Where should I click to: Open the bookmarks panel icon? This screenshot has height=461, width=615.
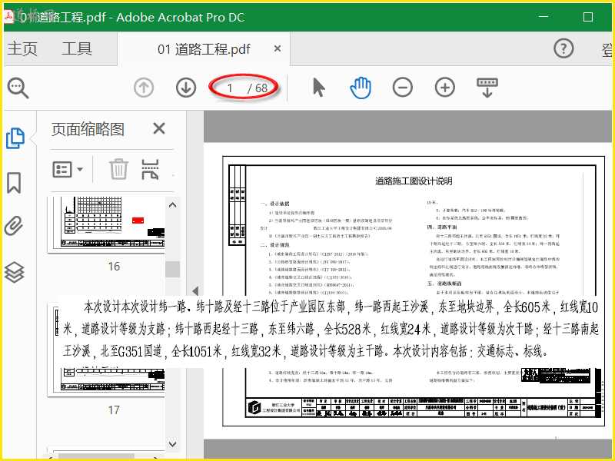(x=14, y=183)
